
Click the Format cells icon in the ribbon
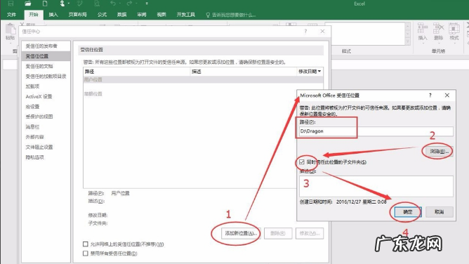coord(454,28)
